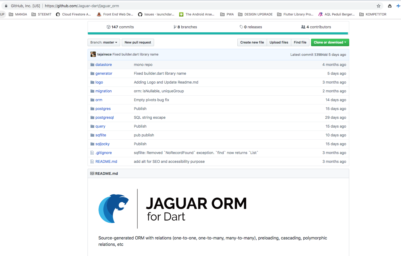Open Front End Web De... bookmark
This screenshot has height=256, width=401.
point(115,14)
